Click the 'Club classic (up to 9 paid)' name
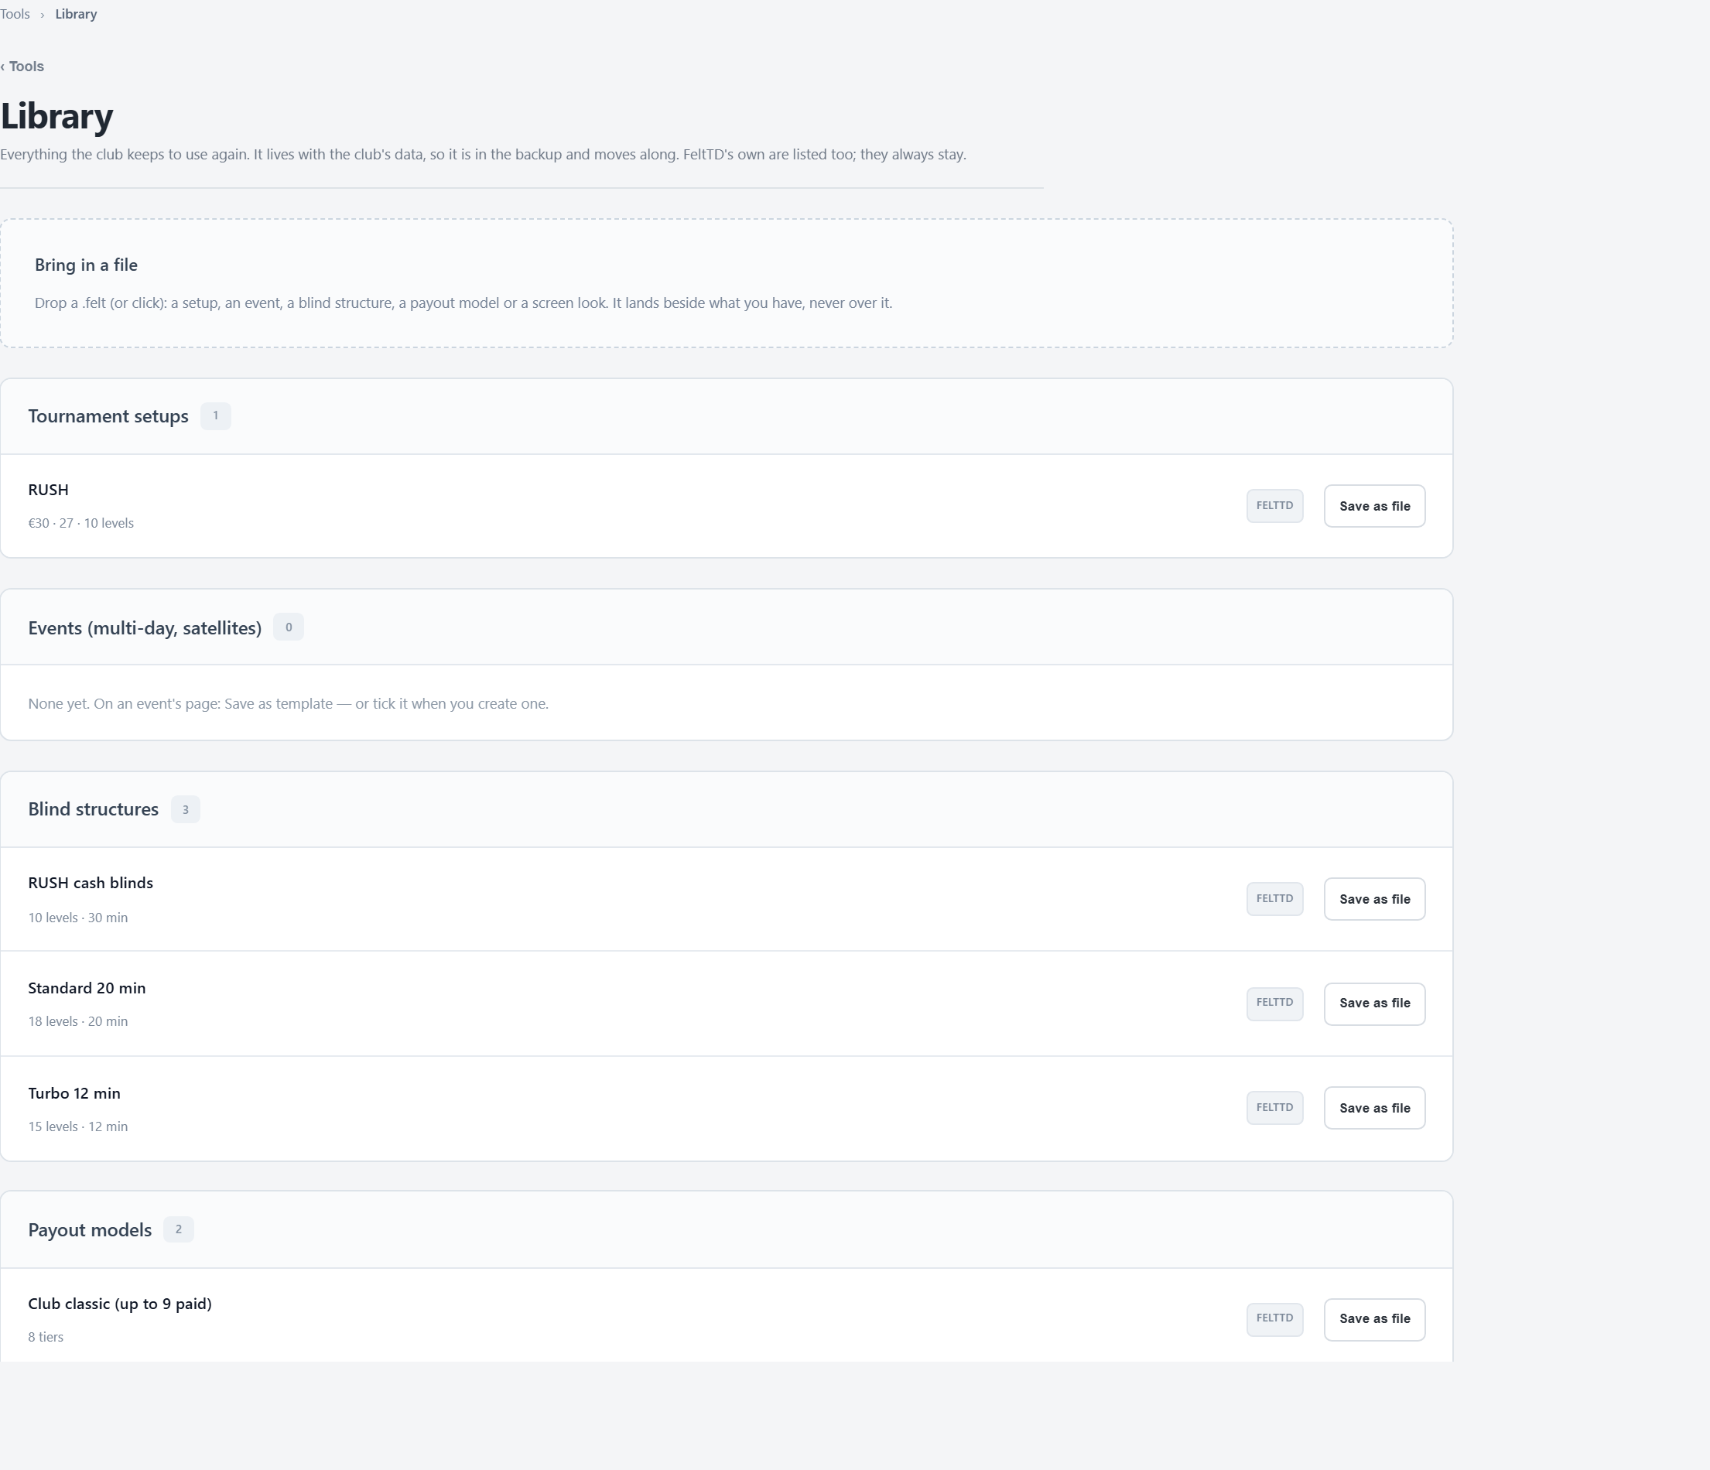1710x1470 pixels. (120, 1304)
